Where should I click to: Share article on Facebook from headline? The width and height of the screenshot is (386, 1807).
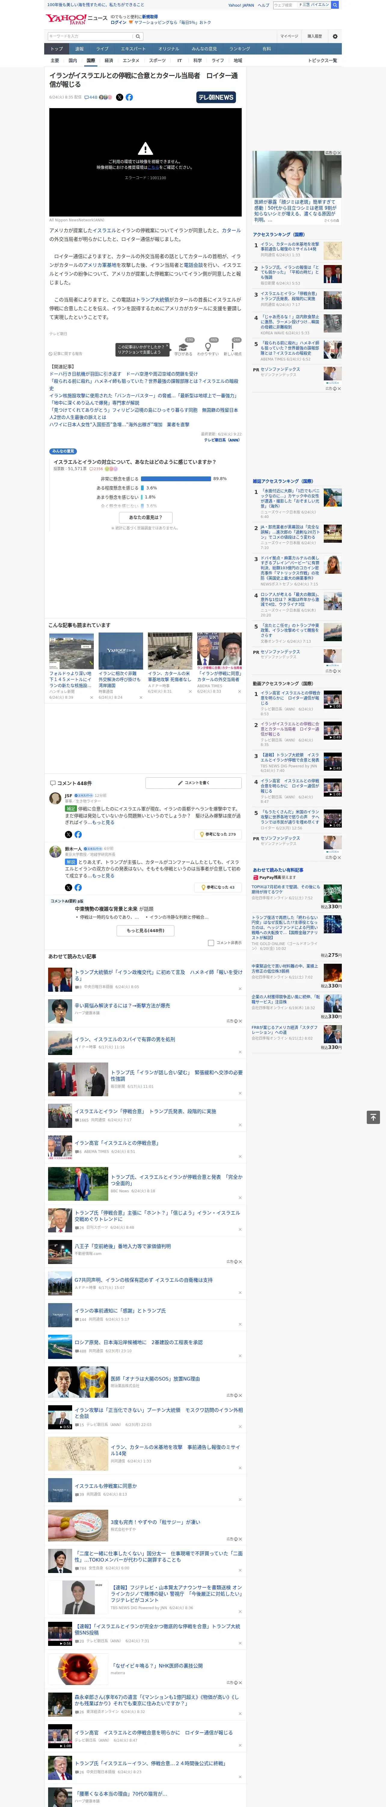pos(129,98)
